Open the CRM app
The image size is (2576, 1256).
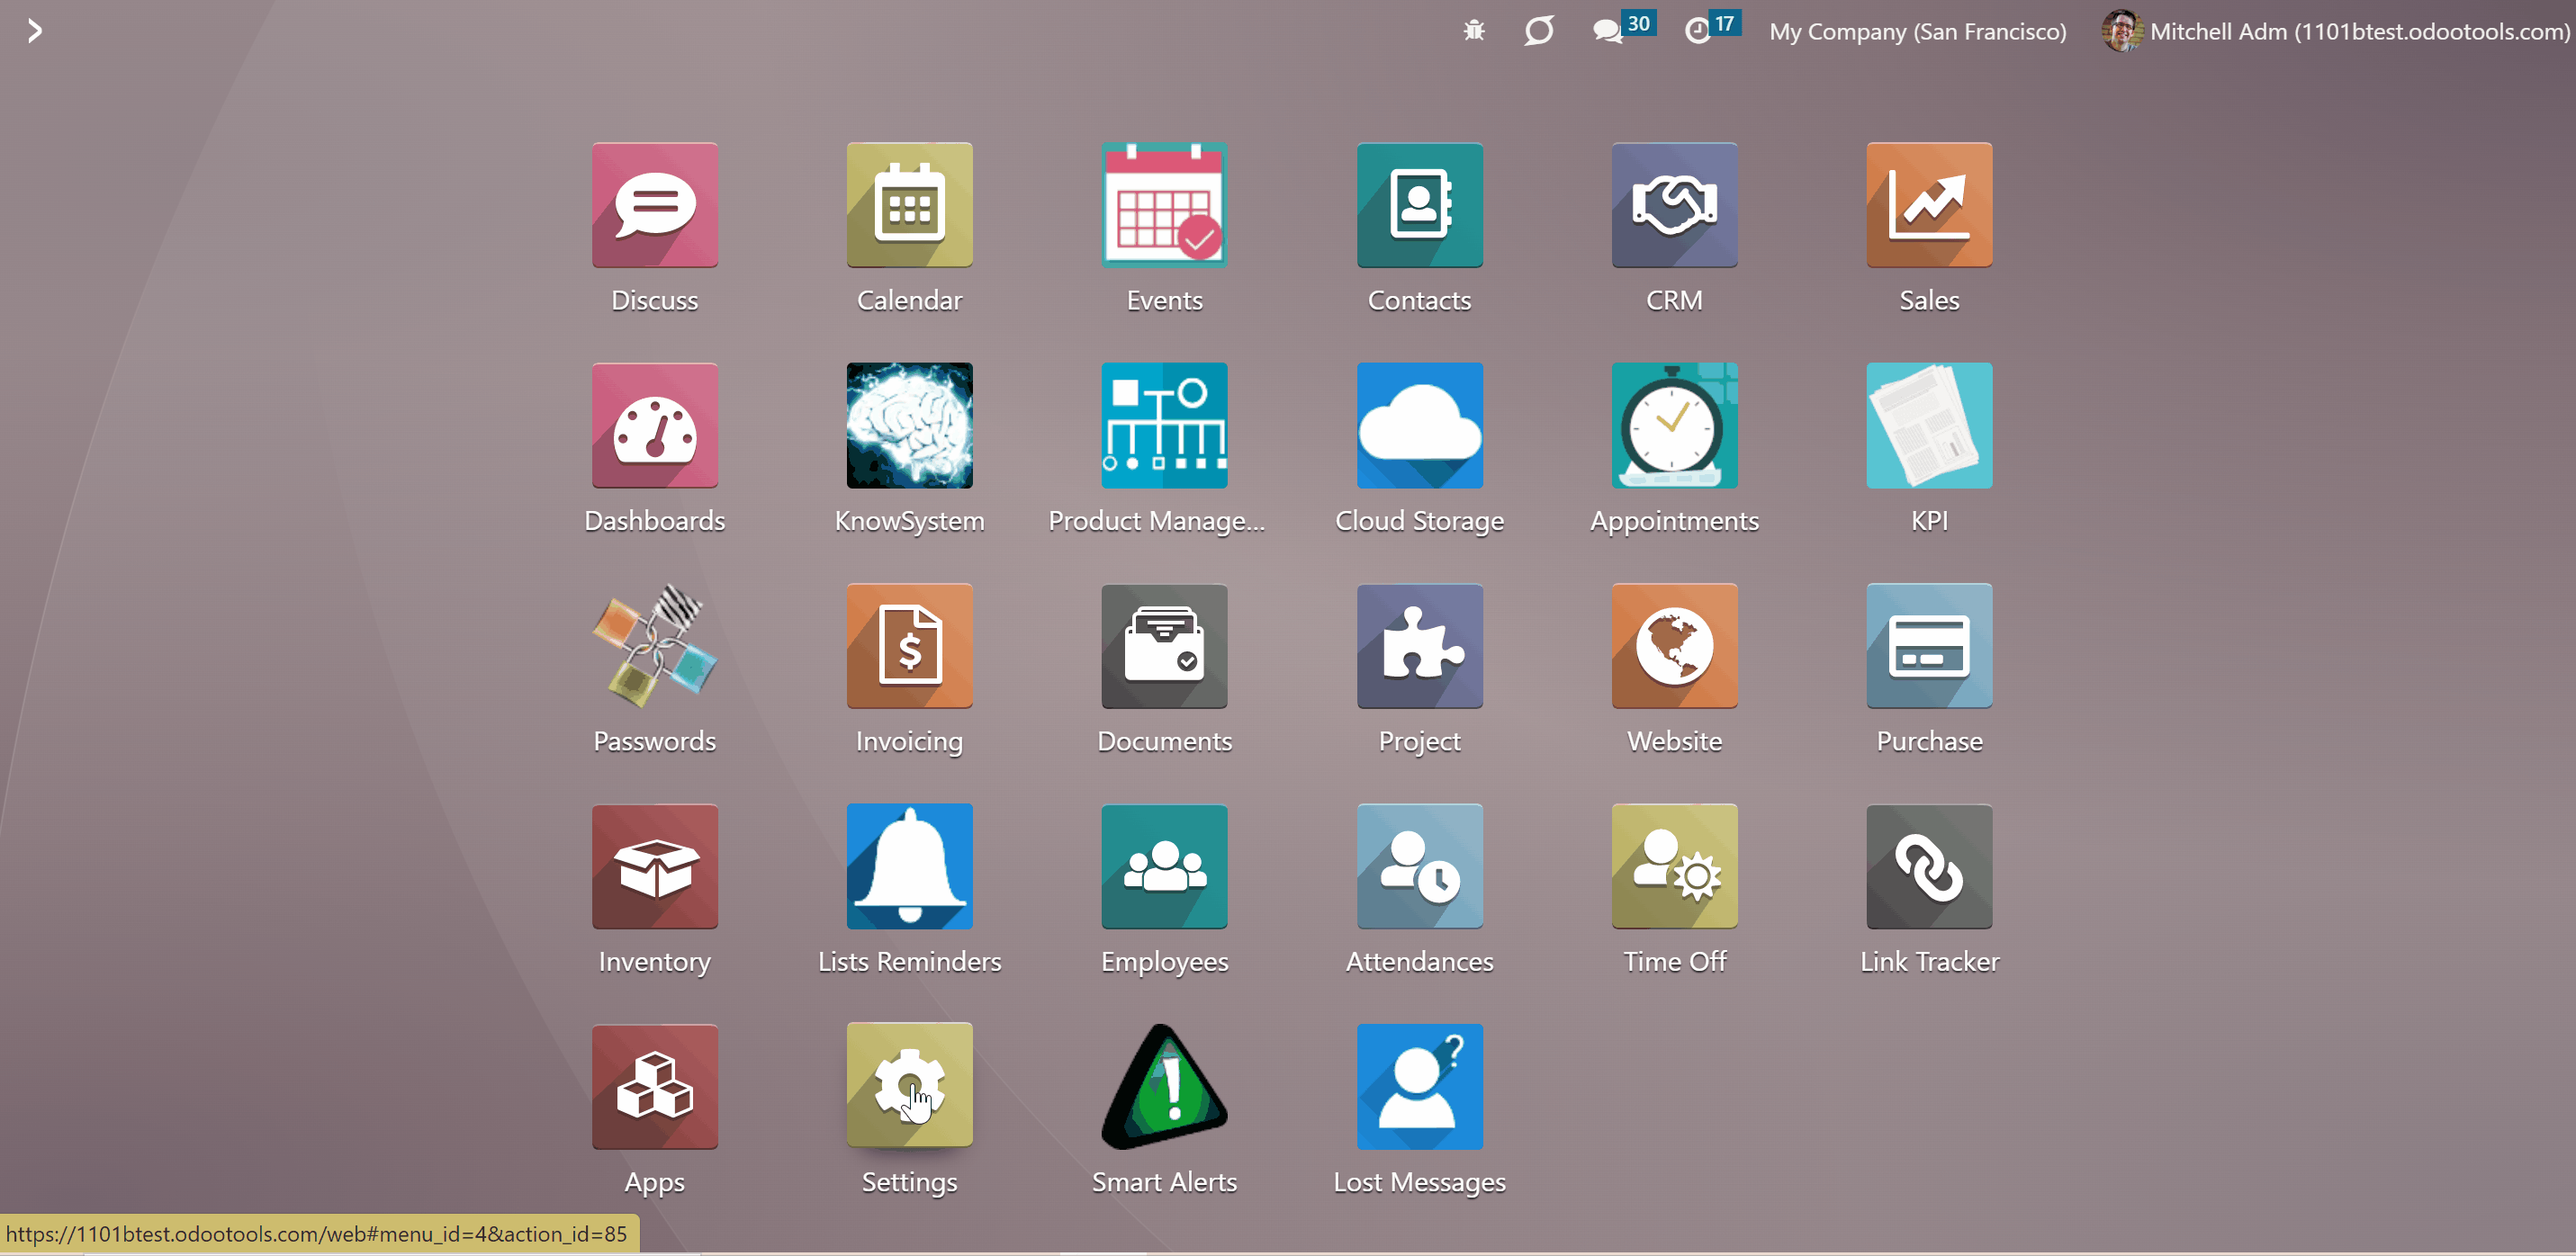pyautogui.click(x=1675, y=205)
